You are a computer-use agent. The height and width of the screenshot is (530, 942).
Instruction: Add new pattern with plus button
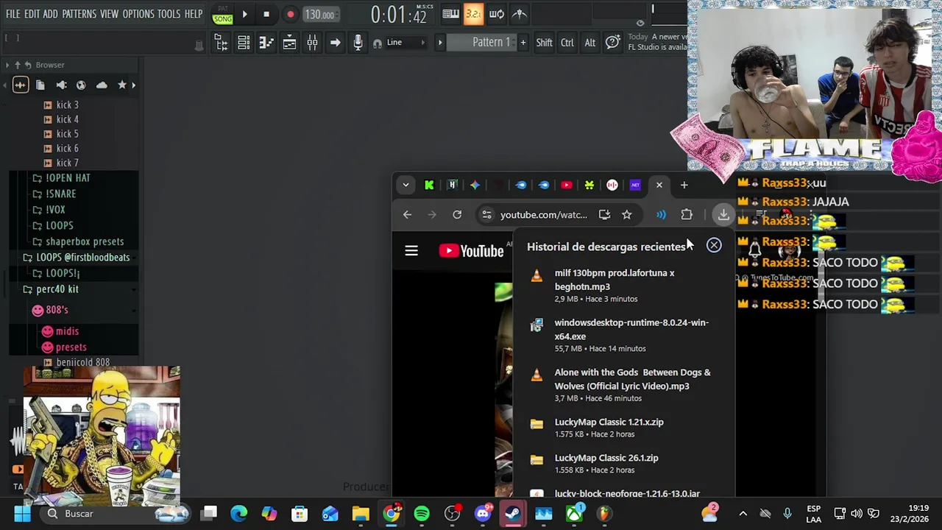(523, 43)
